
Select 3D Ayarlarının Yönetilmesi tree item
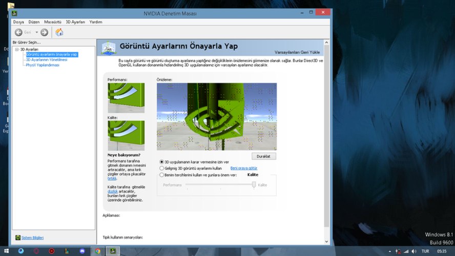pos(47,59)
